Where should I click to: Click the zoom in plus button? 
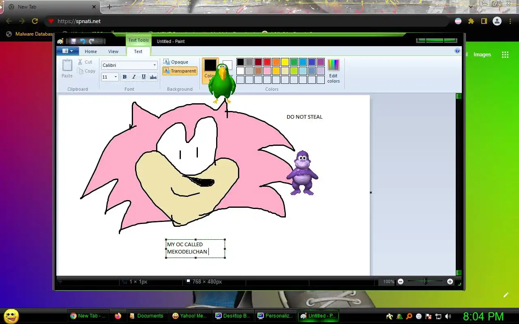450,281
